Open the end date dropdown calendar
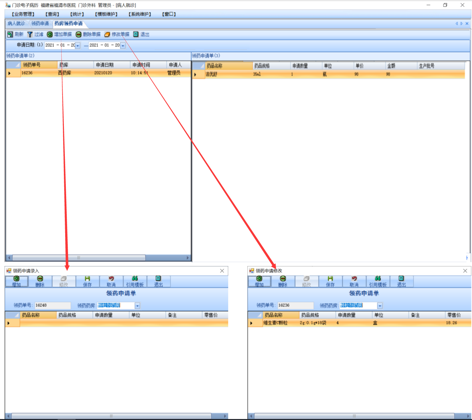This screenshot has width=472, height=420. (x=123, y=46)
